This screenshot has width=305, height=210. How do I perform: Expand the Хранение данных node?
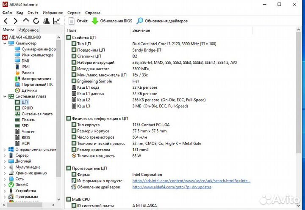[5, 173]
